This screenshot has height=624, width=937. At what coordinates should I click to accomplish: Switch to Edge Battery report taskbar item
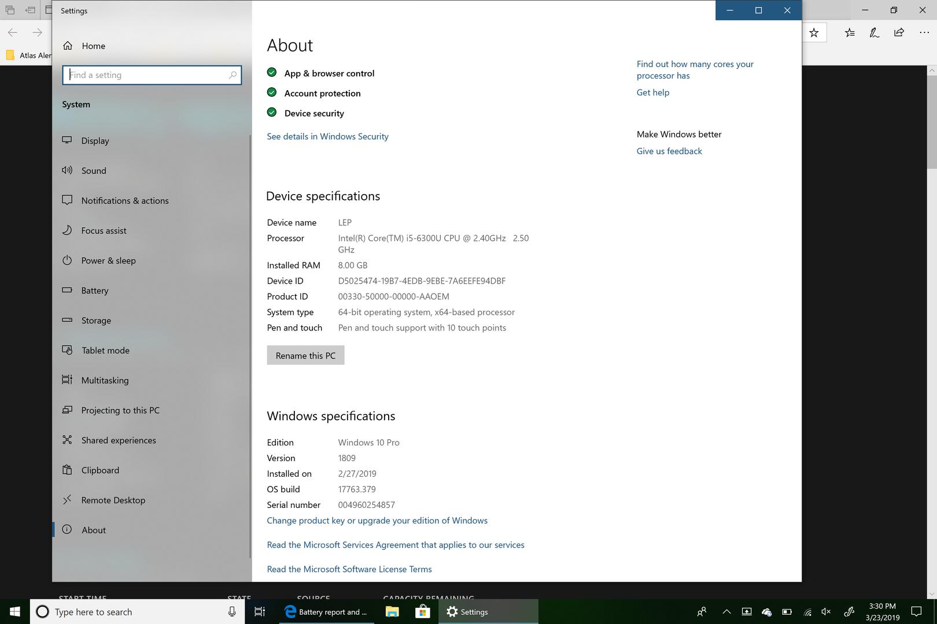(326, 611)
